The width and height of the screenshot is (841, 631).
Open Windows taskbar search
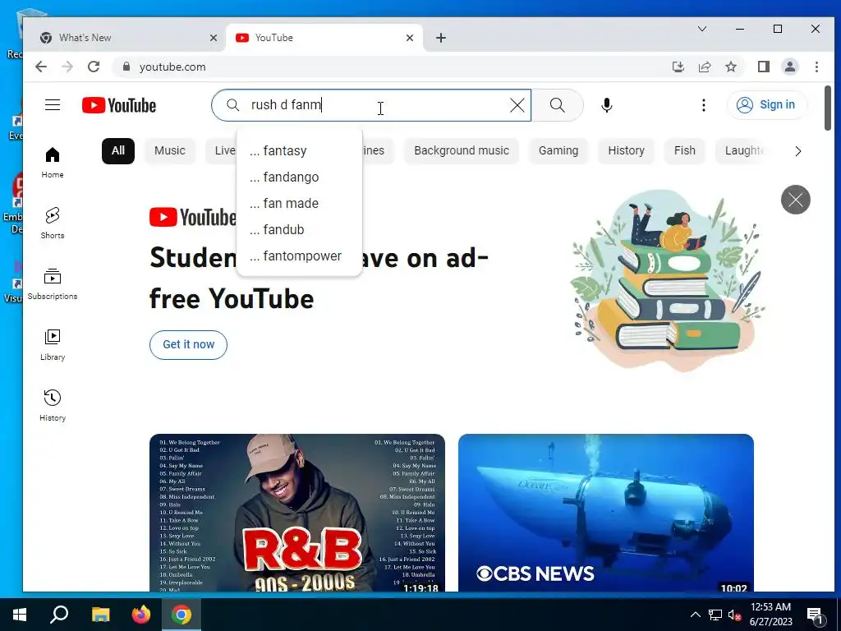[59, 615]
